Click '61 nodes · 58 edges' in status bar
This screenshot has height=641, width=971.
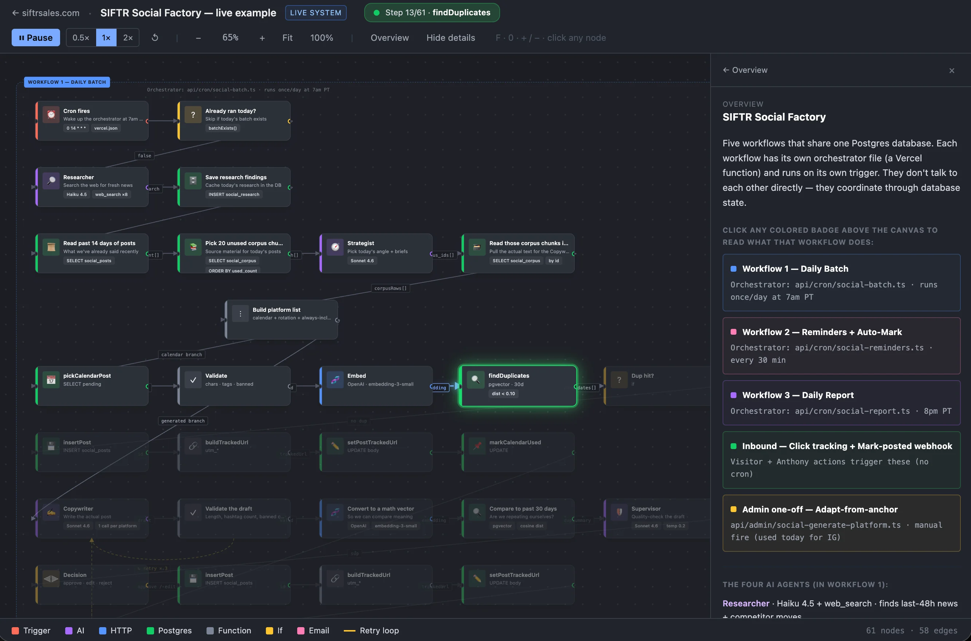click(912, 630)
